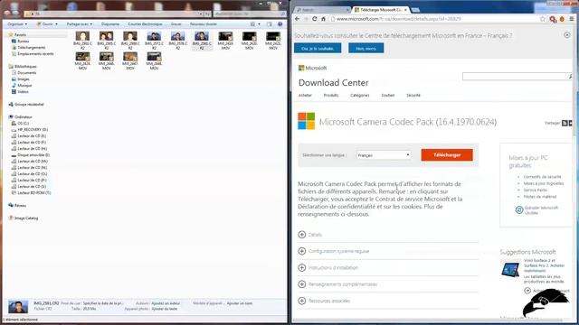The image size is (579, 325).
Task: Click Courrier électronique in Explorer toolbar
Action: click(145, 24)
